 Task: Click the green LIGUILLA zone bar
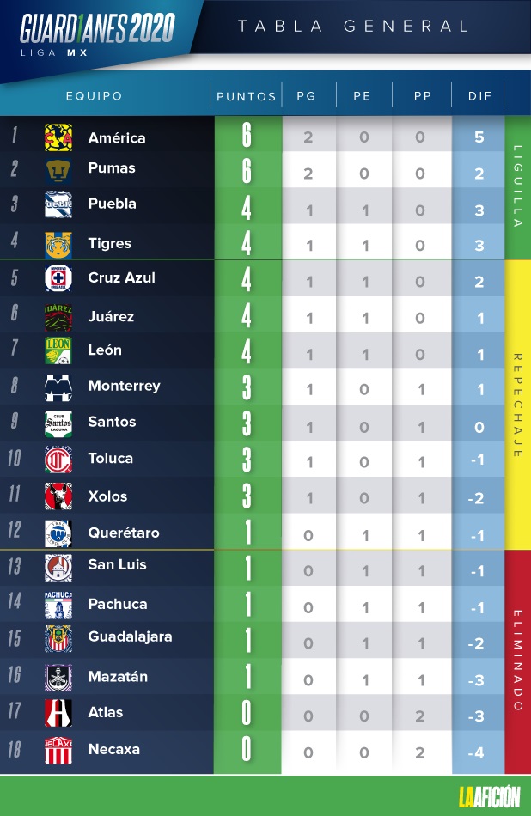coord(517,187)
